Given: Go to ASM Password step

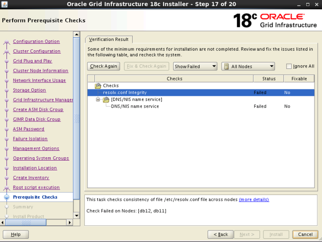Looking at the screenshot, I should point(28,129).
